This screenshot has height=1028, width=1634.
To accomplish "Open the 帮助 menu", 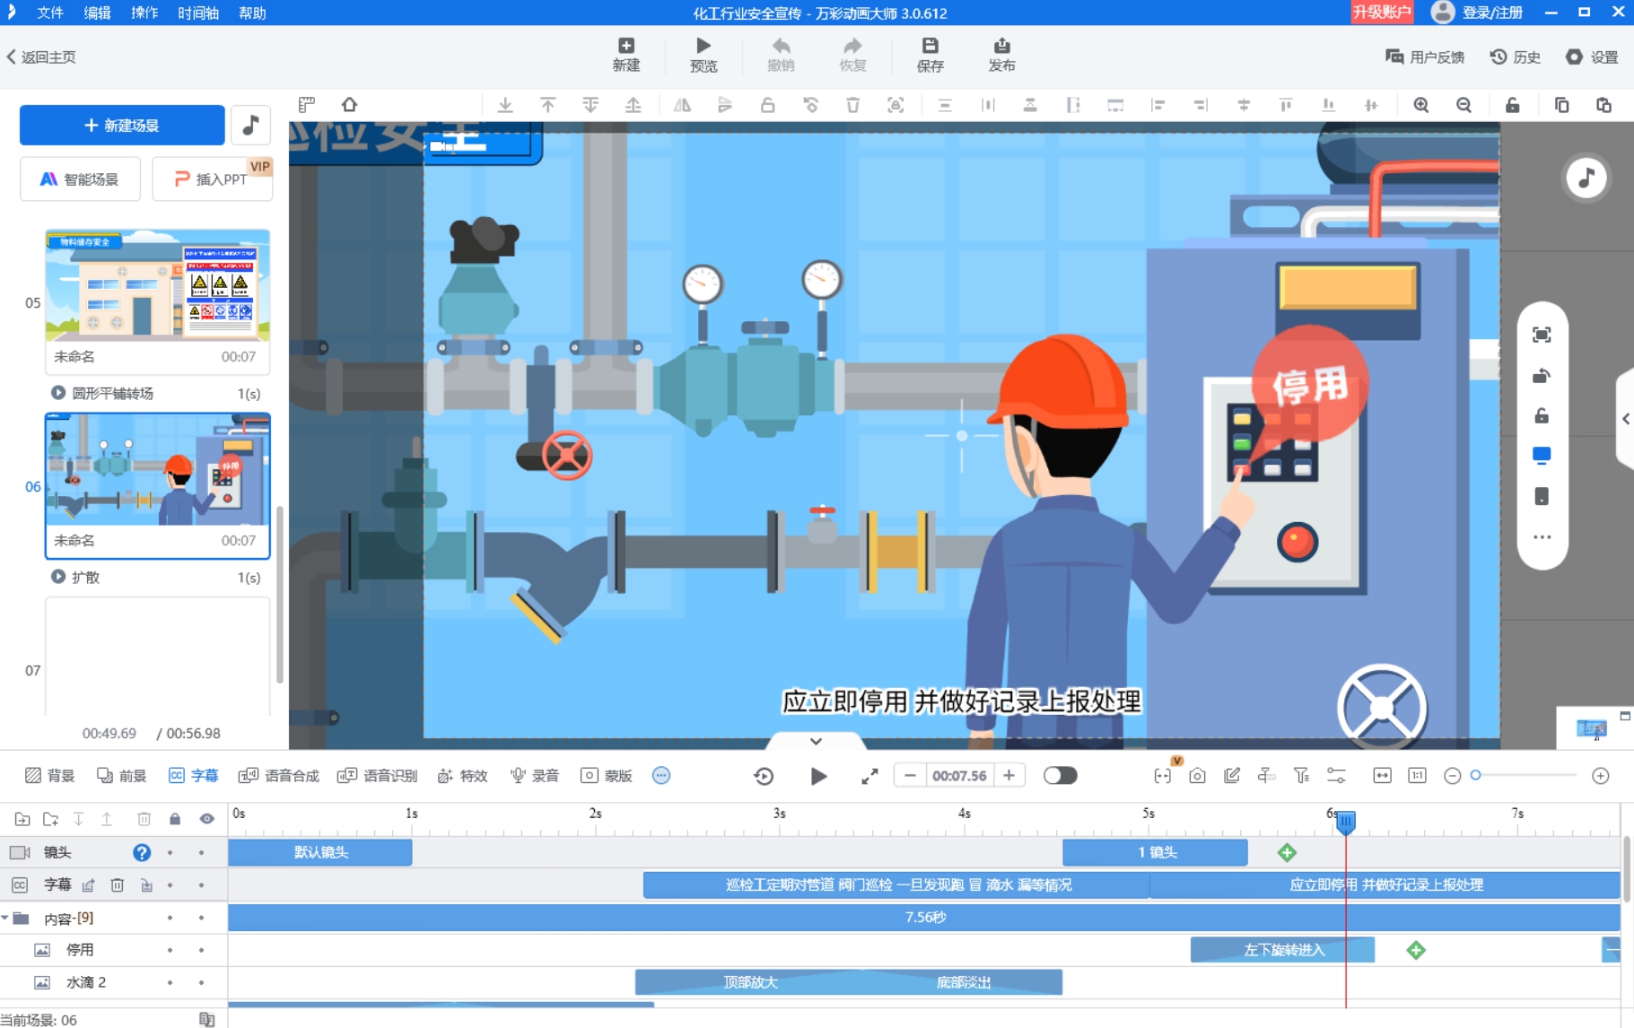I will tap(252, 13).
